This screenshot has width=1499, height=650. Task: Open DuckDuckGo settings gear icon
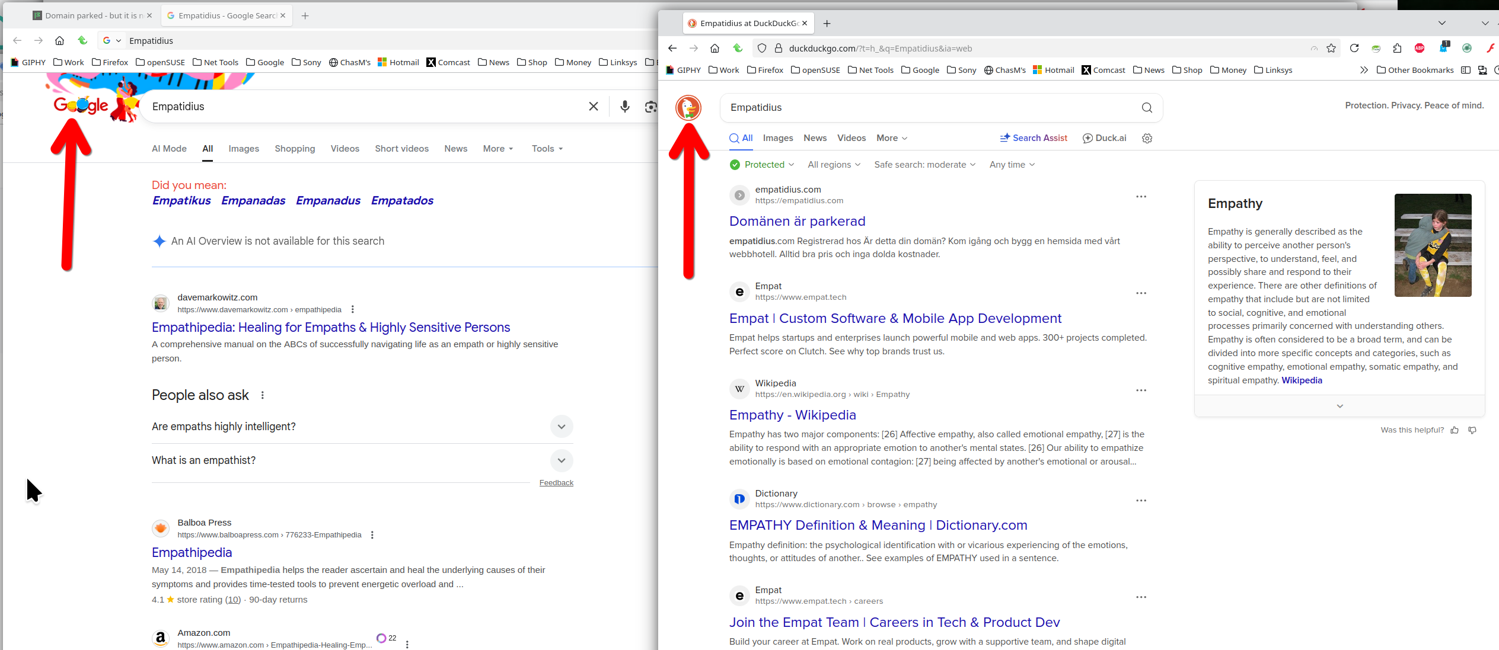tap(1147, 138)
